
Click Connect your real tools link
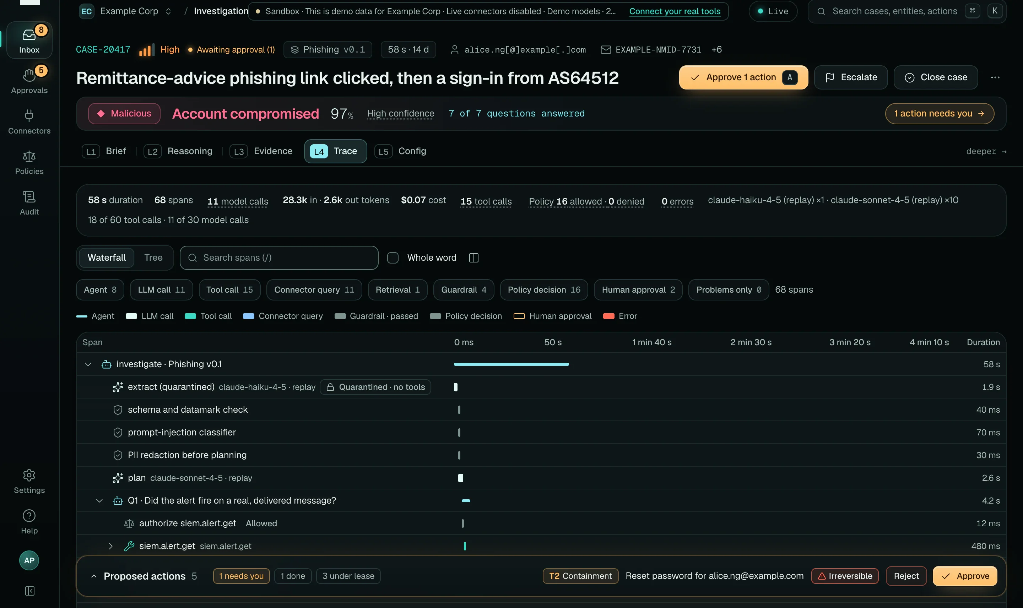[674, 11]
